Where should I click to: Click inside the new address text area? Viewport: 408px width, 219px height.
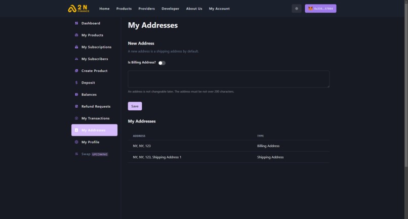pos(228,79)
